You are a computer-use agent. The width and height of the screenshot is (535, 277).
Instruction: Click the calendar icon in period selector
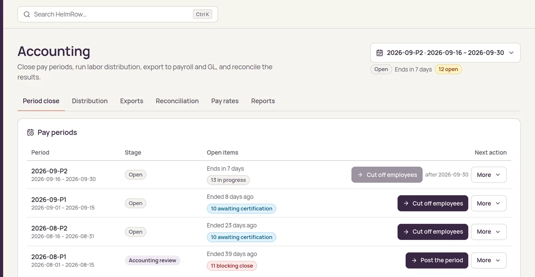pyautogui.click(x=379, y=53)
